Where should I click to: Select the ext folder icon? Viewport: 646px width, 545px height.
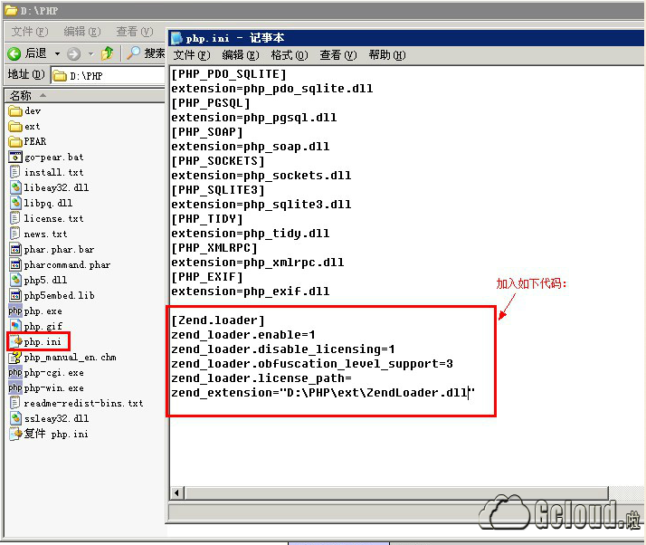[15, 126]
